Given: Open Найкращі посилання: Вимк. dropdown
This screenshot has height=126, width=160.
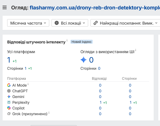Looking at the screenshot, I should [125, 23].
